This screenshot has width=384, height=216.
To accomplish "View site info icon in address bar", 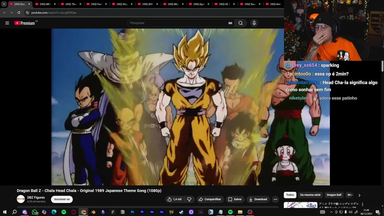I will (27, 13).
